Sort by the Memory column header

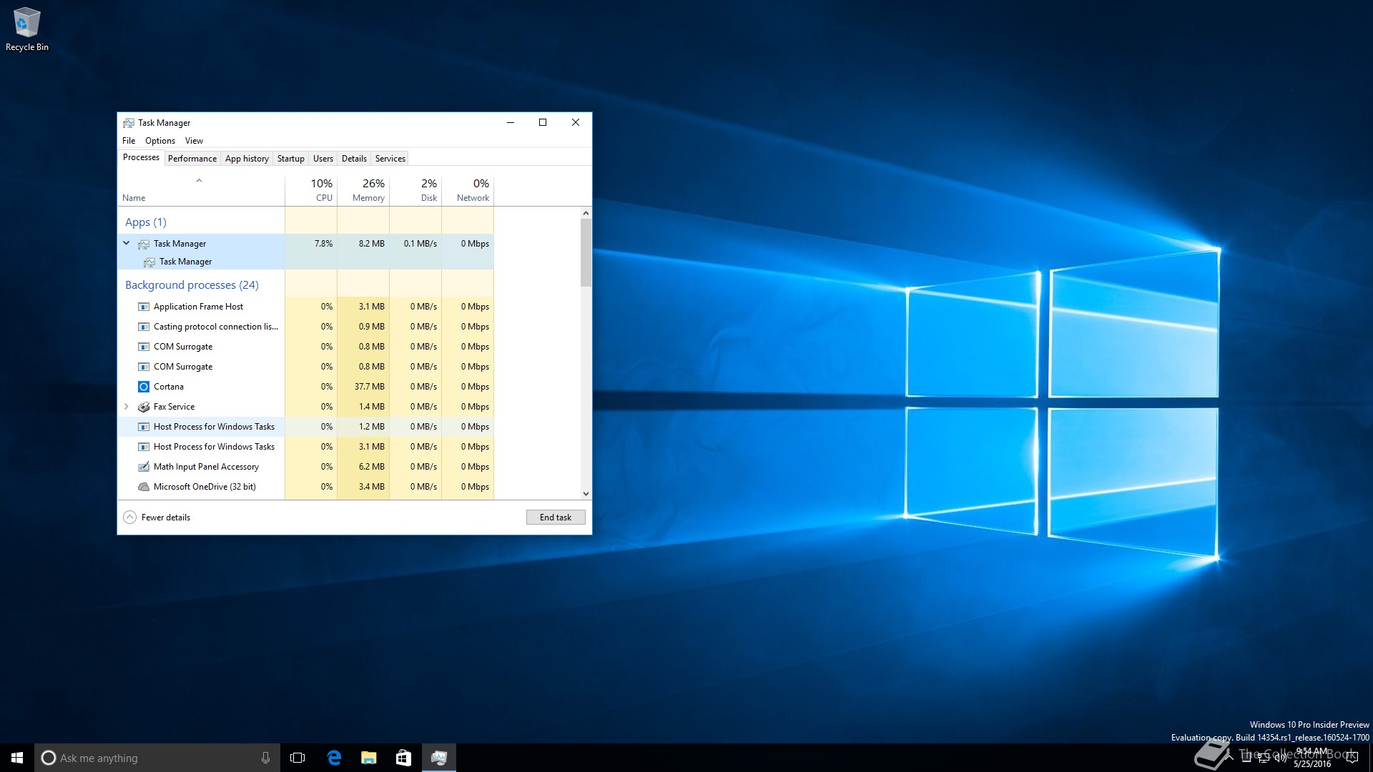coord(363,190)
